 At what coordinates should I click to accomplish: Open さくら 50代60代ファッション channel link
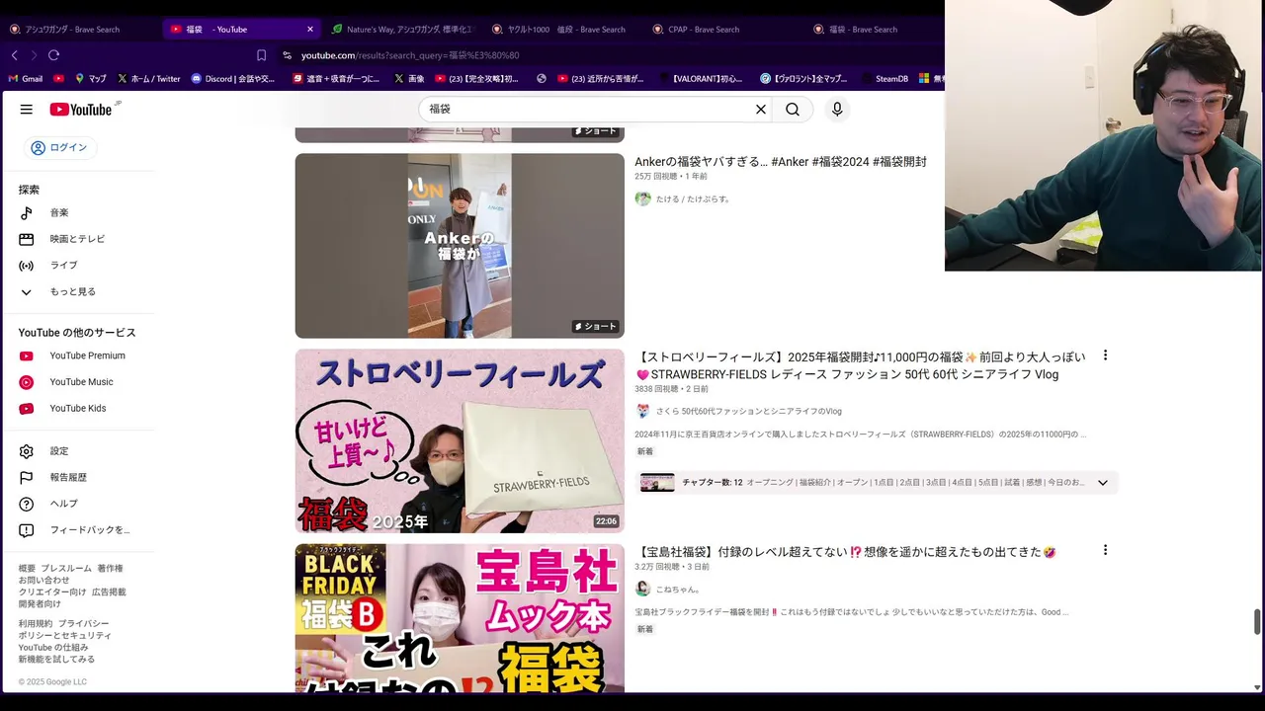(749, 412)
